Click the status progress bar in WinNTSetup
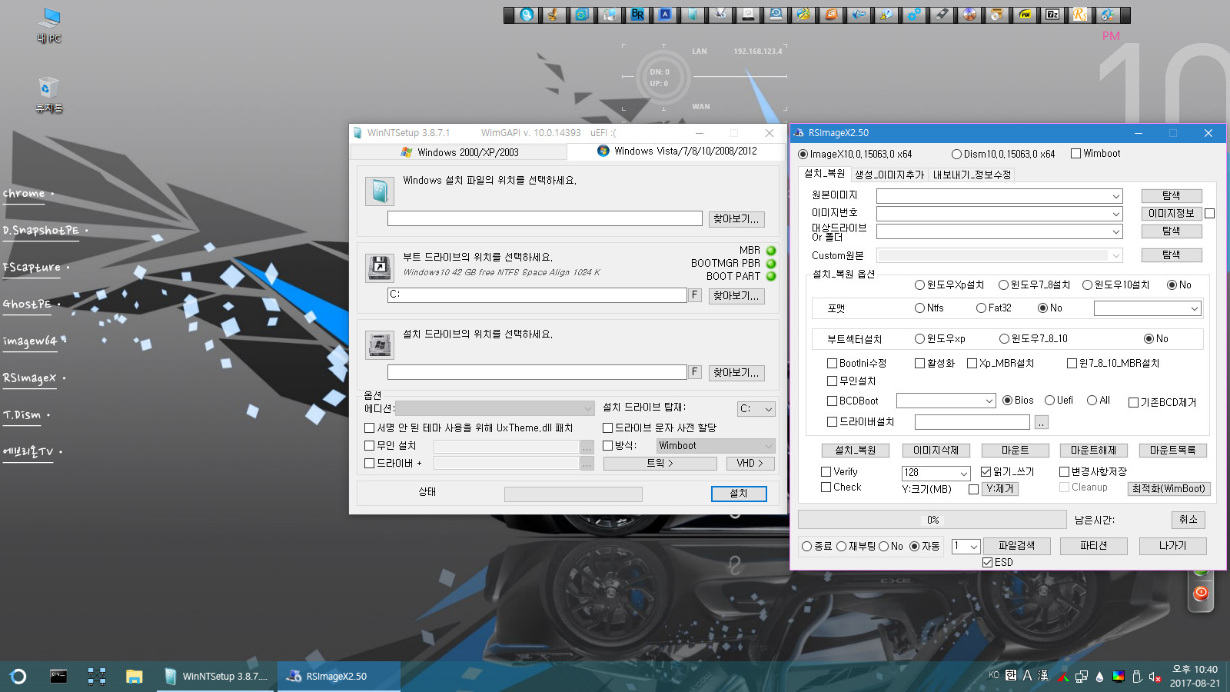1230x692 pixels. coord(573,494)
